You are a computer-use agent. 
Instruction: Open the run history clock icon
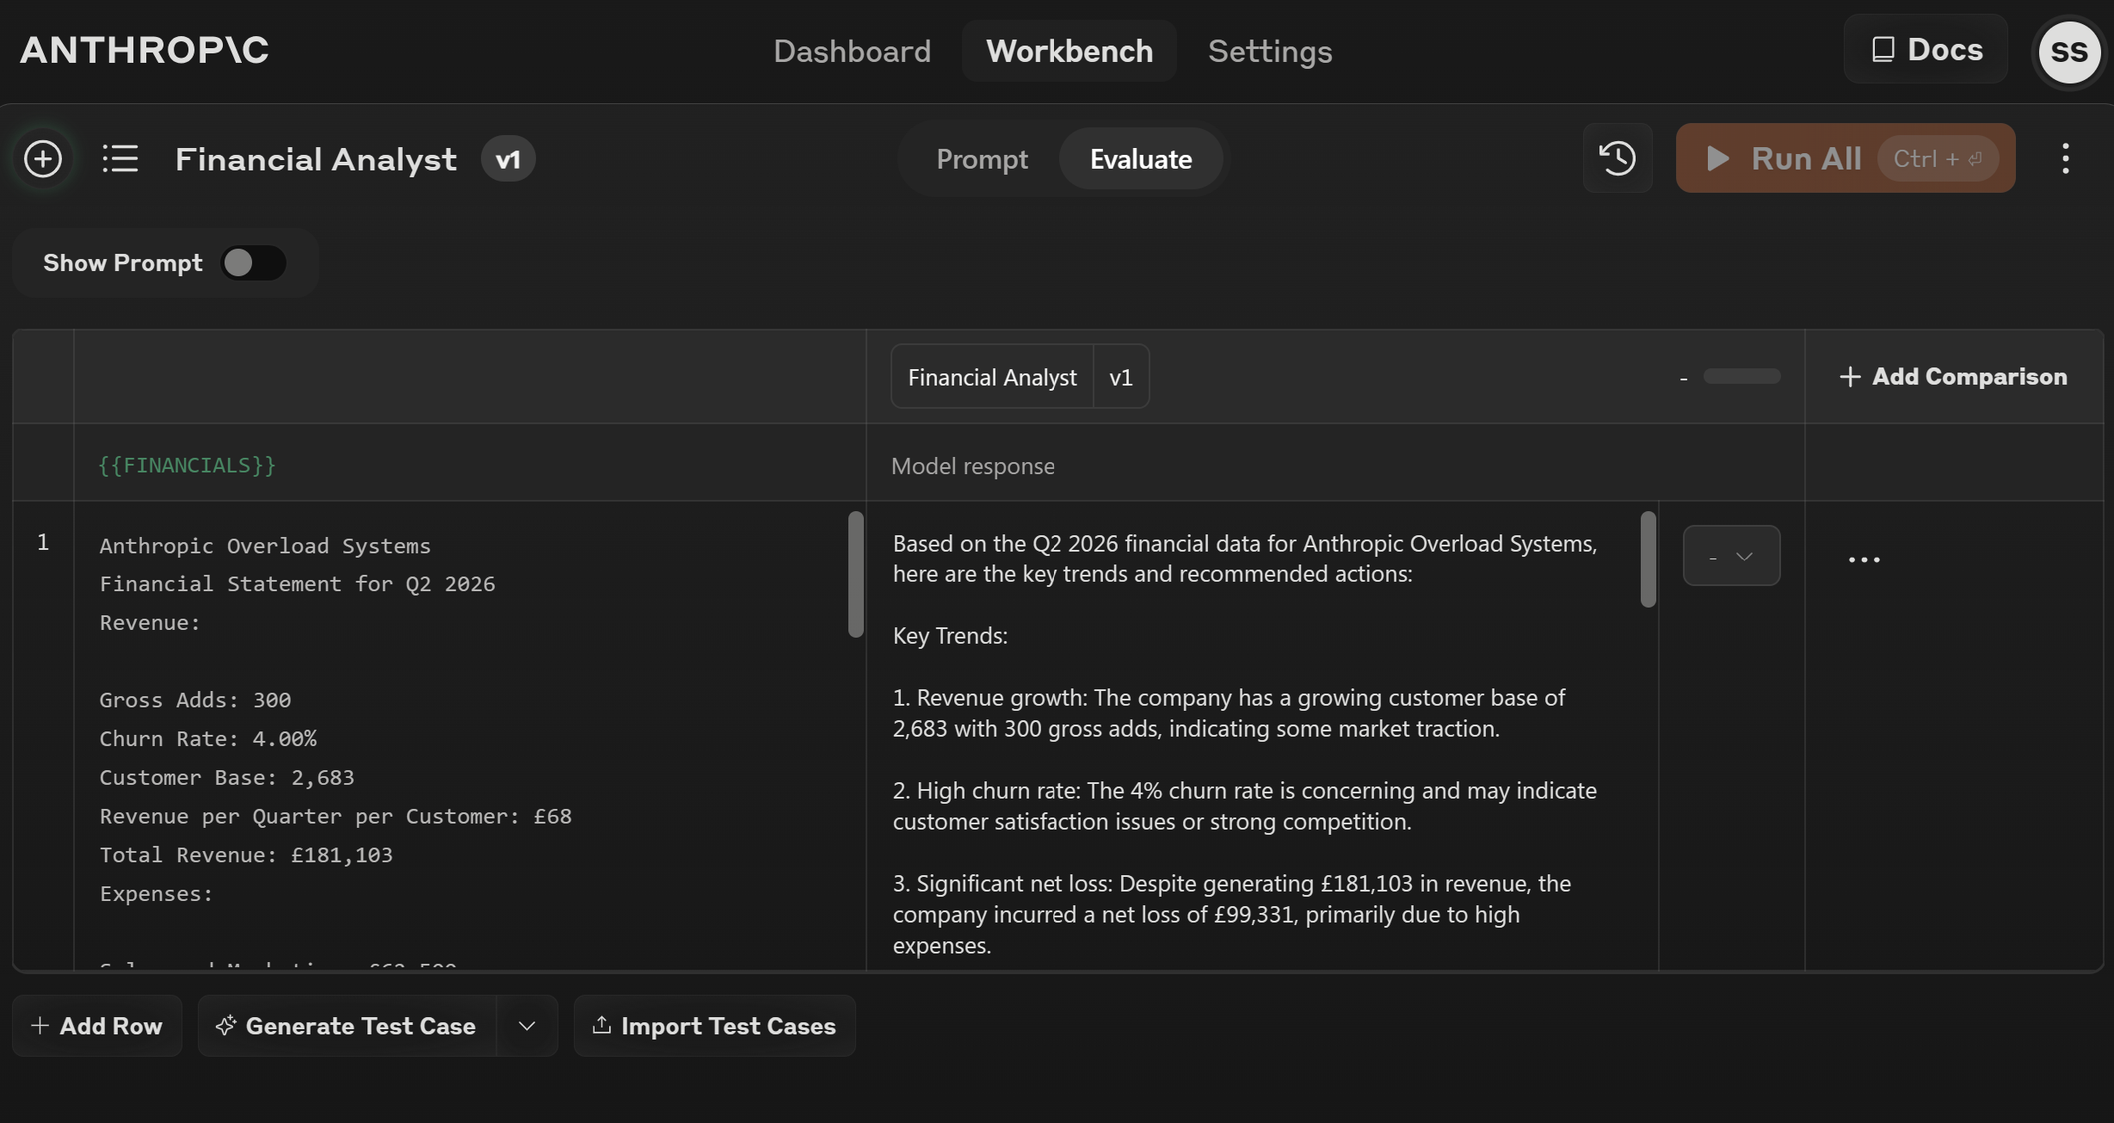1618,158
